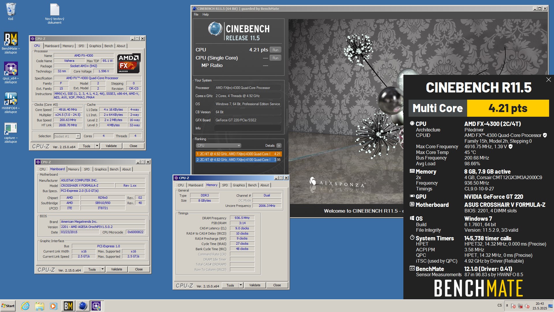This screenshot has width=554, height=312.
Task: Switch to Cinebench taskbar button
Action: tap(83, 306)
